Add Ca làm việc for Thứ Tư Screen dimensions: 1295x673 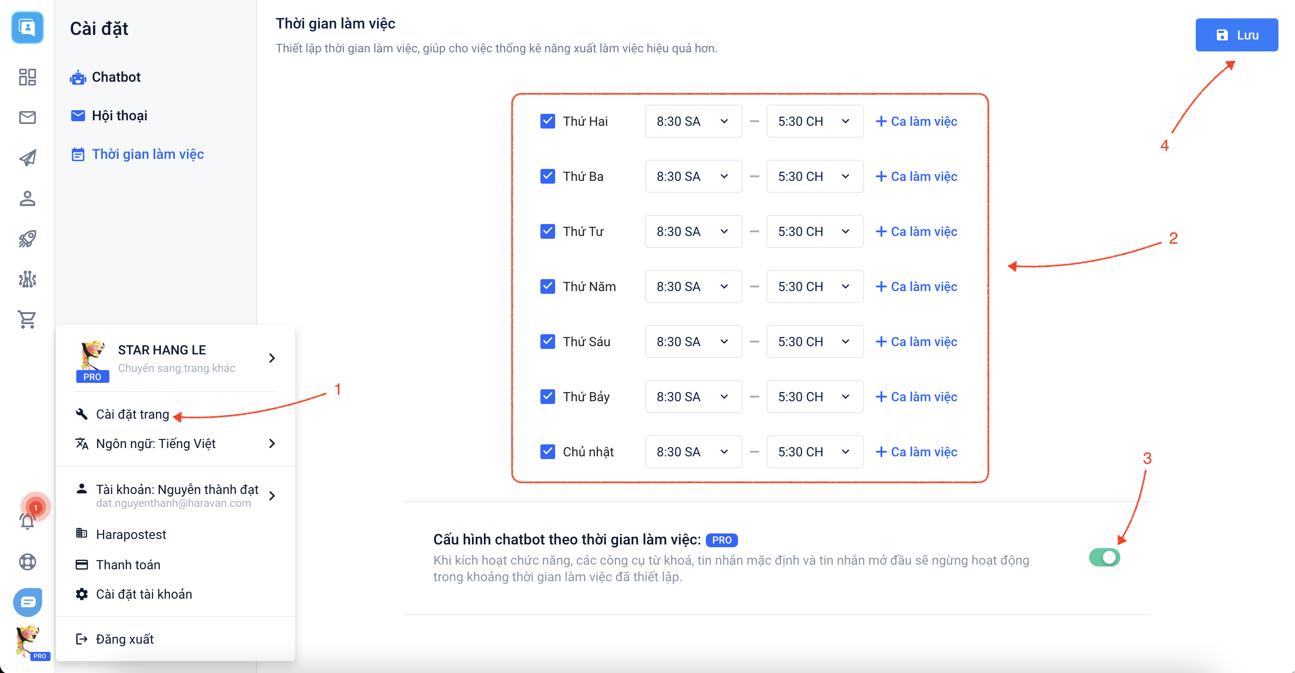(916, 231)
